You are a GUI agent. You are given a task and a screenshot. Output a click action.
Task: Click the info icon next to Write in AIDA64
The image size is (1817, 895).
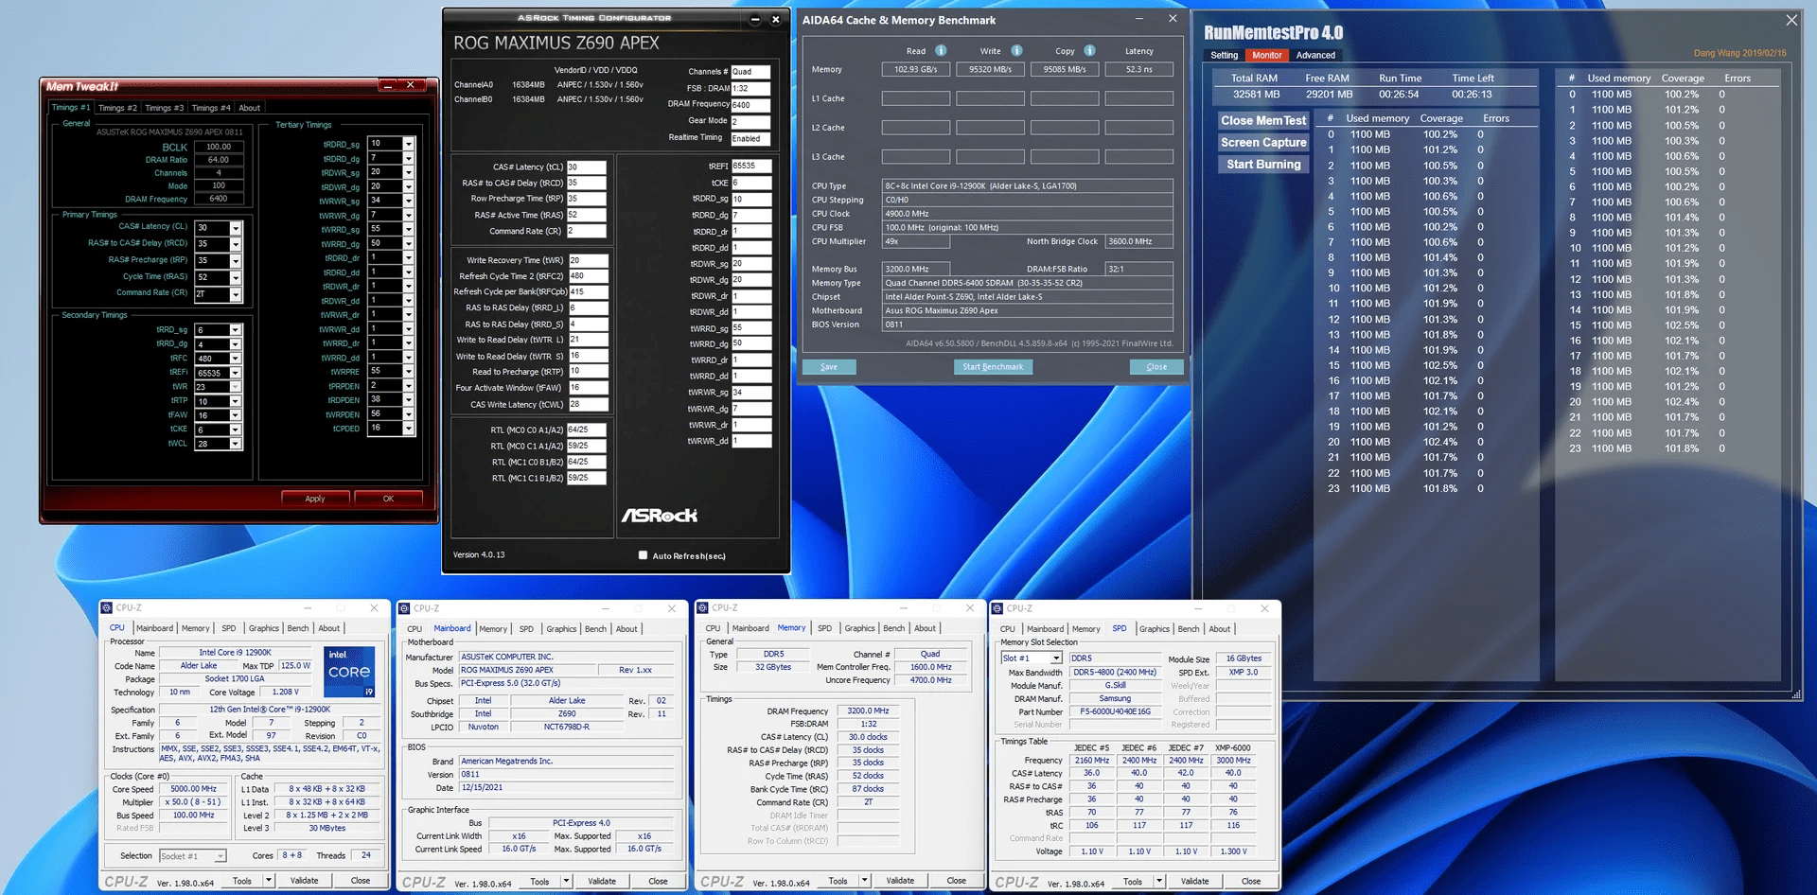tap(1016, 50)
